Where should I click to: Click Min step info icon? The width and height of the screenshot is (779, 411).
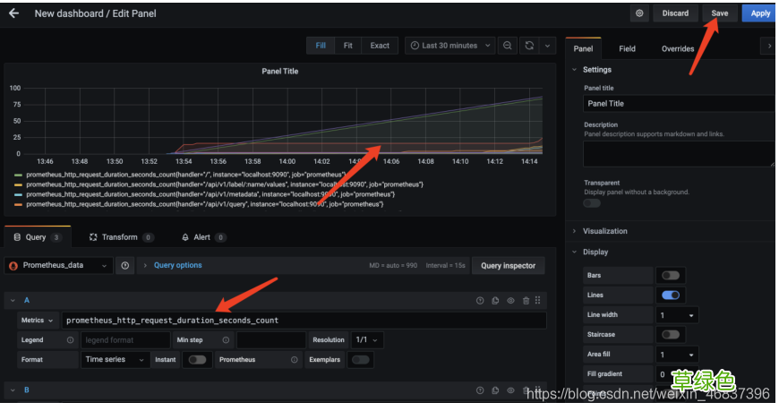coord(226,340)
